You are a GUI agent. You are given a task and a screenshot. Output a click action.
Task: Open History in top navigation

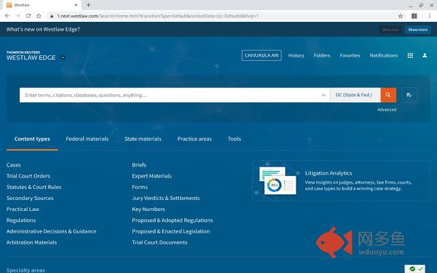296,55
